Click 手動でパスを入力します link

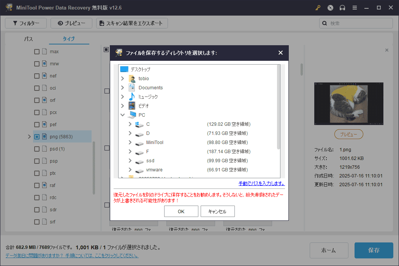pyautogui.click(x=261, y=183)
